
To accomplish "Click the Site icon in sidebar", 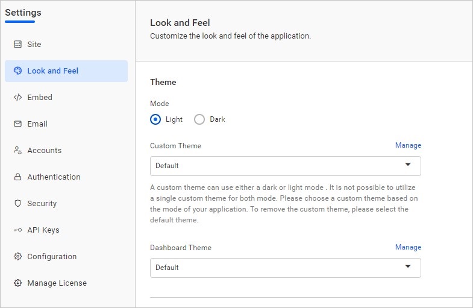I will click(17, 45).
